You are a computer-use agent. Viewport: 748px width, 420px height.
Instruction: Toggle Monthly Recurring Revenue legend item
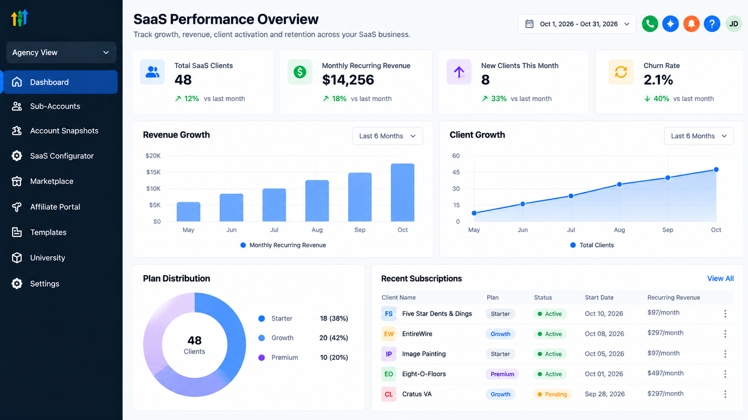coord(283,245)
